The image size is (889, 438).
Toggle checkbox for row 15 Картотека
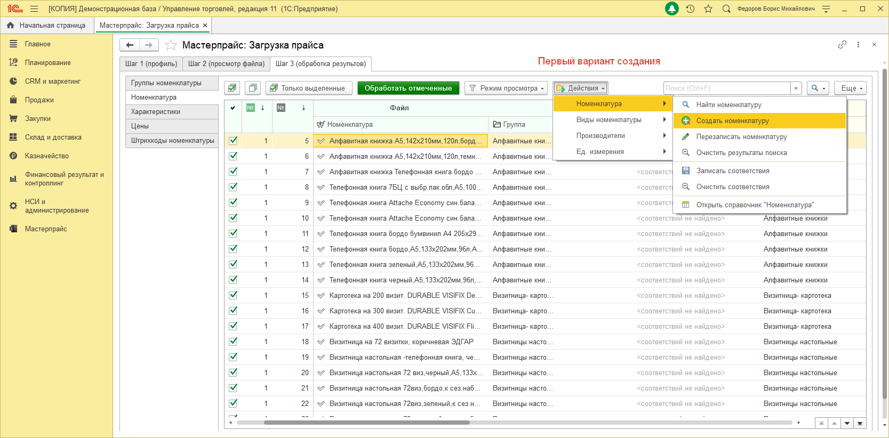coord(233,295)
